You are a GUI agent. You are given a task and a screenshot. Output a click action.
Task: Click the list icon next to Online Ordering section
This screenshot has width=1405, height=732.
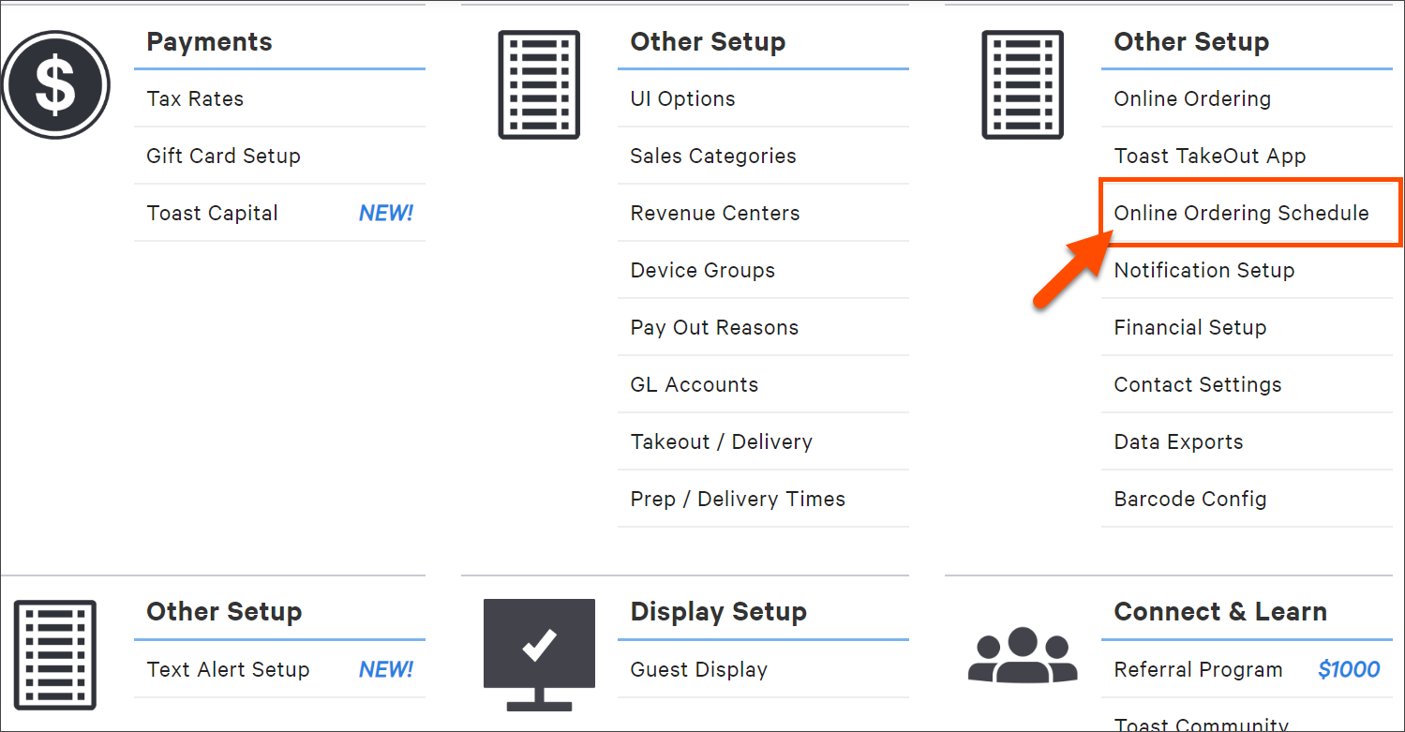1022,84
